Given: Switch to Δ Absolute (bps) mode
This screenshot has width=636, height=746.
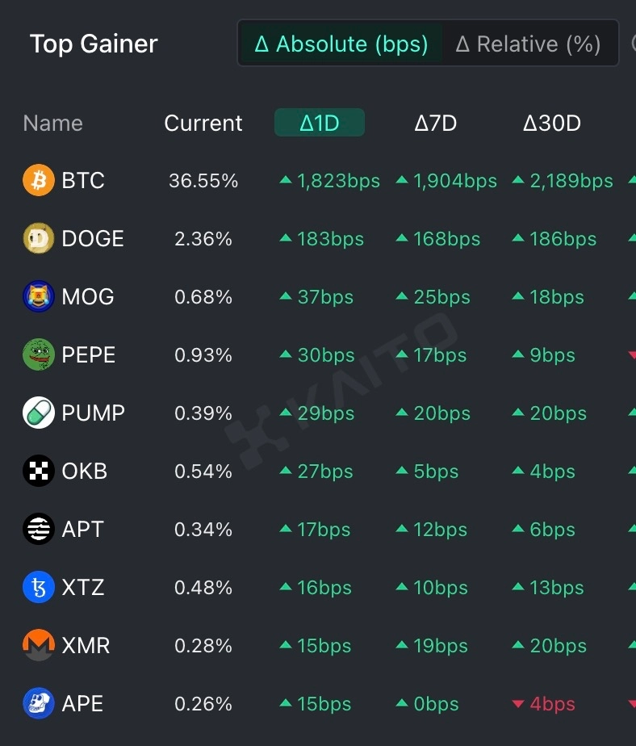Looking at the screenshot, I should (x=341, y=44).
